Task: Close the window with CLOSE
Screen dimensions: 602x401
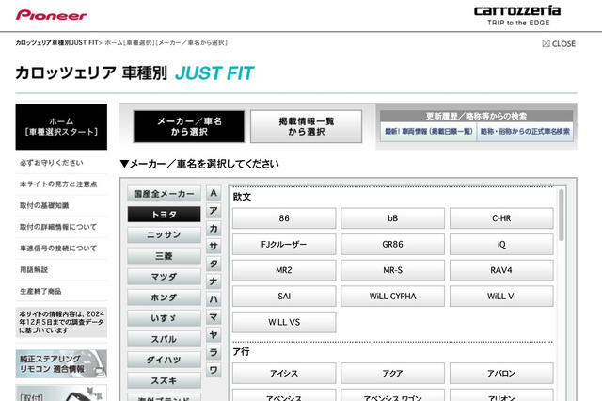Action: tap(559, 44)
